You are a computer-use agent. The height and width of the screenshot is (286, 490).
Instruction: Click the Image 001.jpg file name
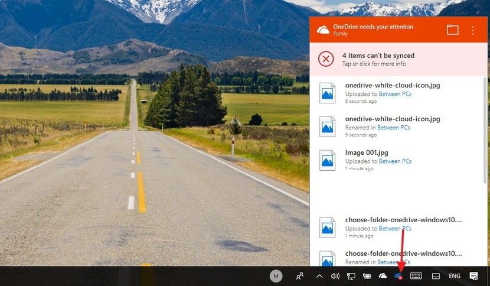click(x=367, y=152)
